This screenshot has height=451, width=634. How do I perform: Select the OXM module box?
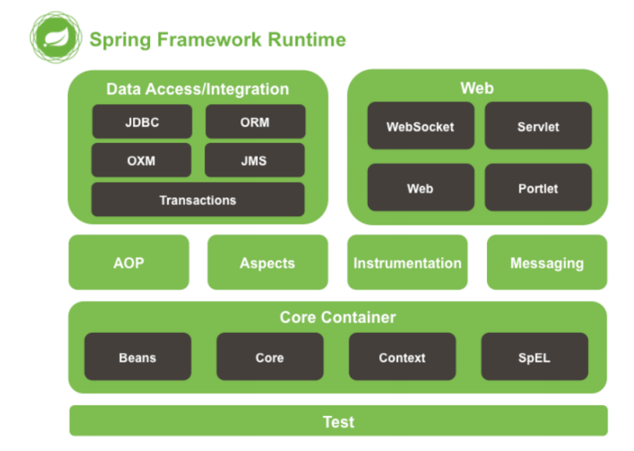click(141, 160)
